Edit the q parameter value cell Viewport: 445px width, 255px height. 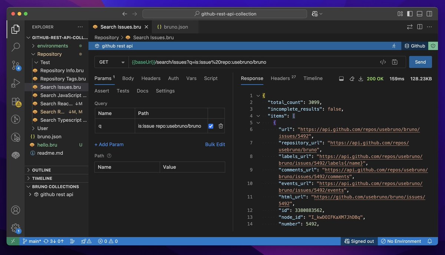pos(171,126)
